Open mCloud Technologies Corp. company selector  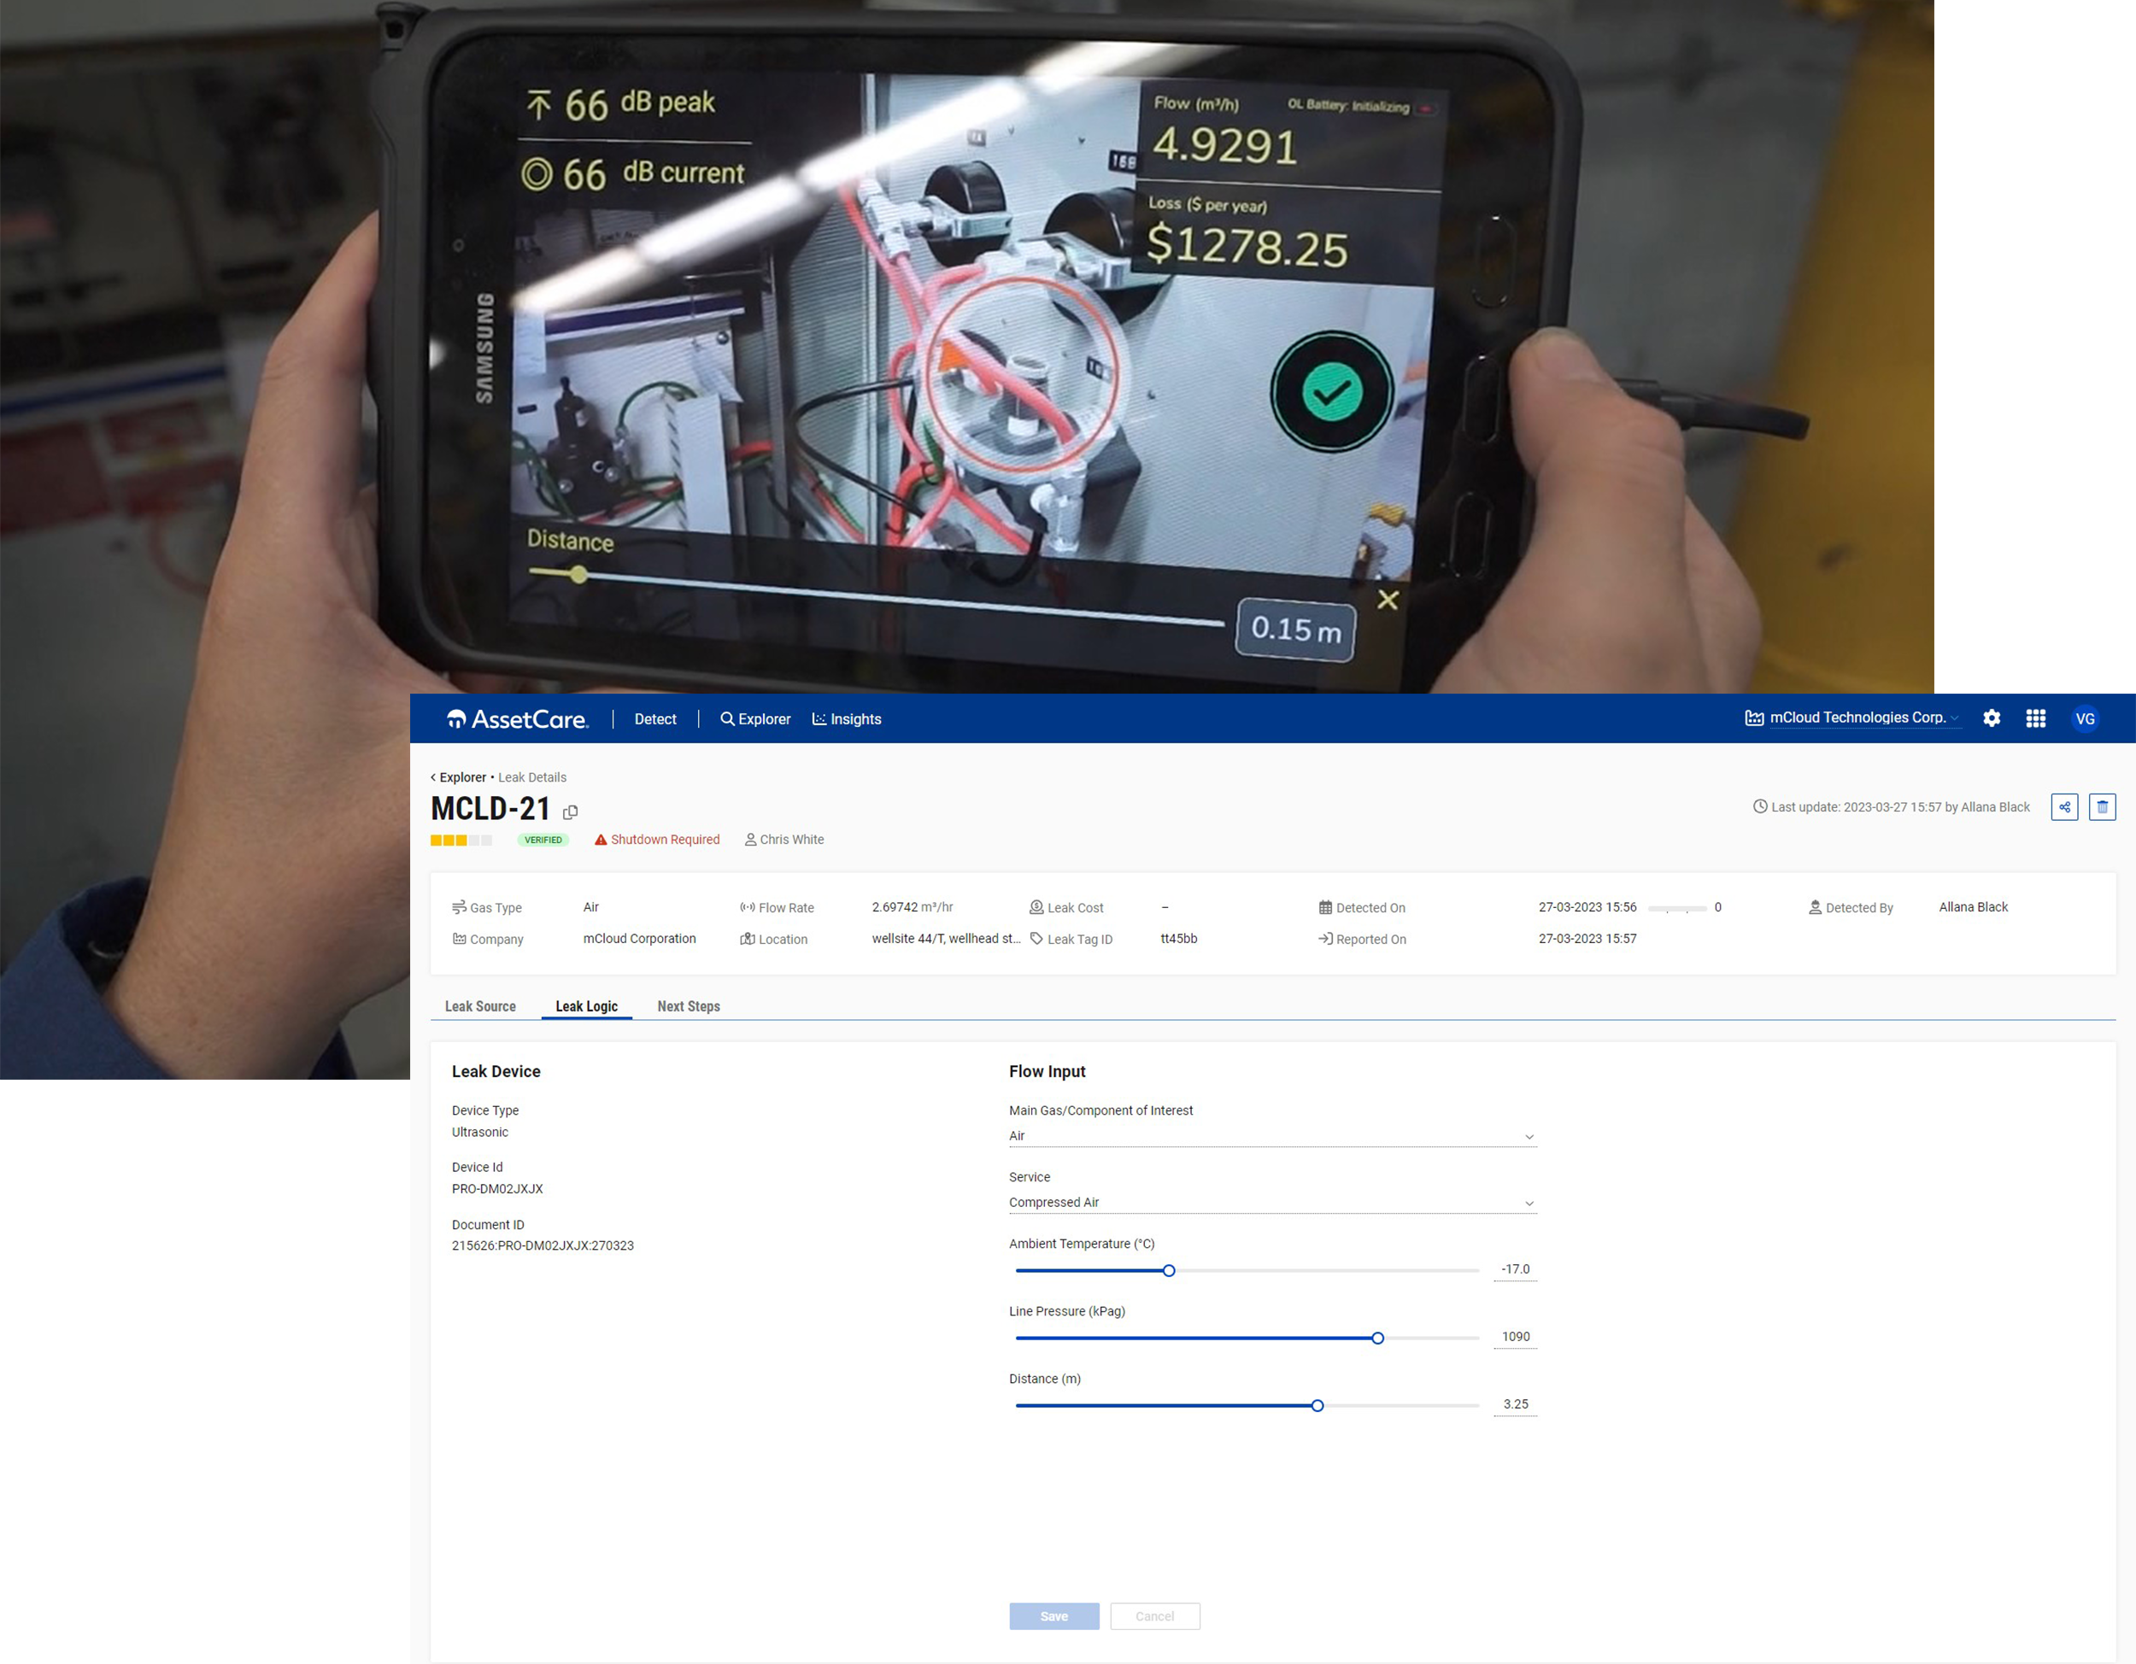tap(1853, 718)
